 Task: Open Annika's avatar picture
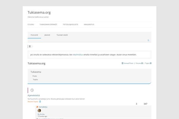(x=39, y=110)
